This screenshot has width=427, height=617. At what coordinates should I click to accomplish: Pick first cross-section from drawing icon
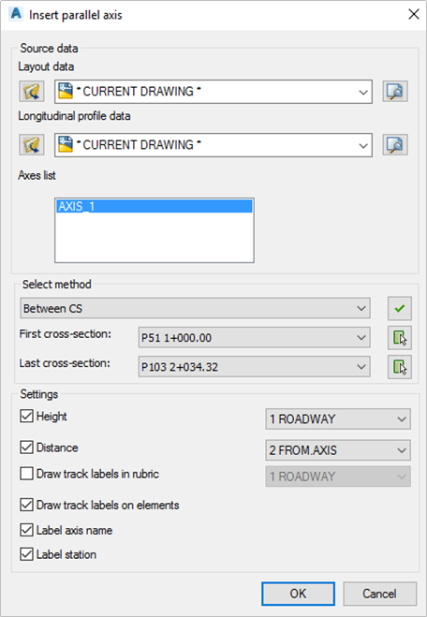tap(400, 338)
